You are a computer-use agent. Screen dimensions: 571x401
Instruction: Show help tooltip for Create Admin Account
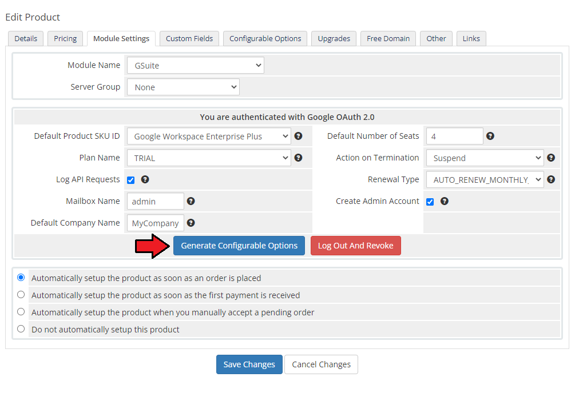click(445, 201)
